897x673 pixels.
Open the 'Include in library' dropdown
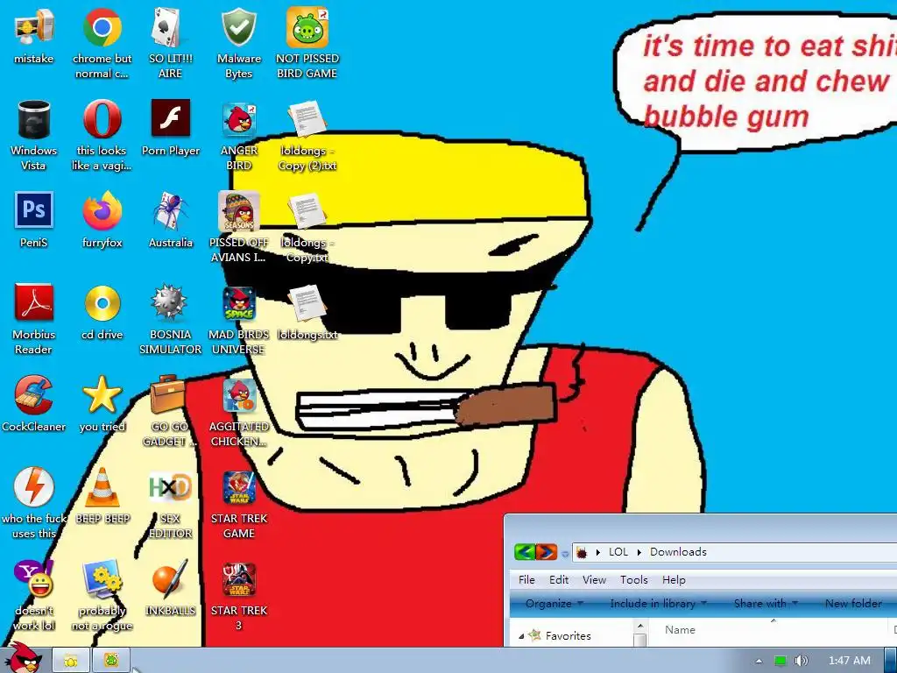(x=659, y=604)
